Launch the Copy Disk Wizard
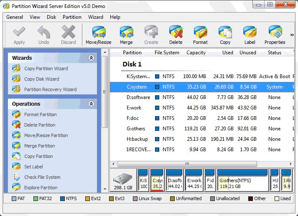Image resolution: width=298 pixels, height=216 pixels. tap(41, 79)
